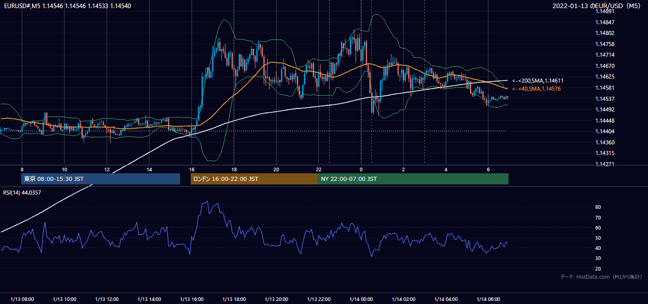Screen dimensions: 648x304
Task: Click RSI level 40 on the scale
Action: [x=598, y=248]
